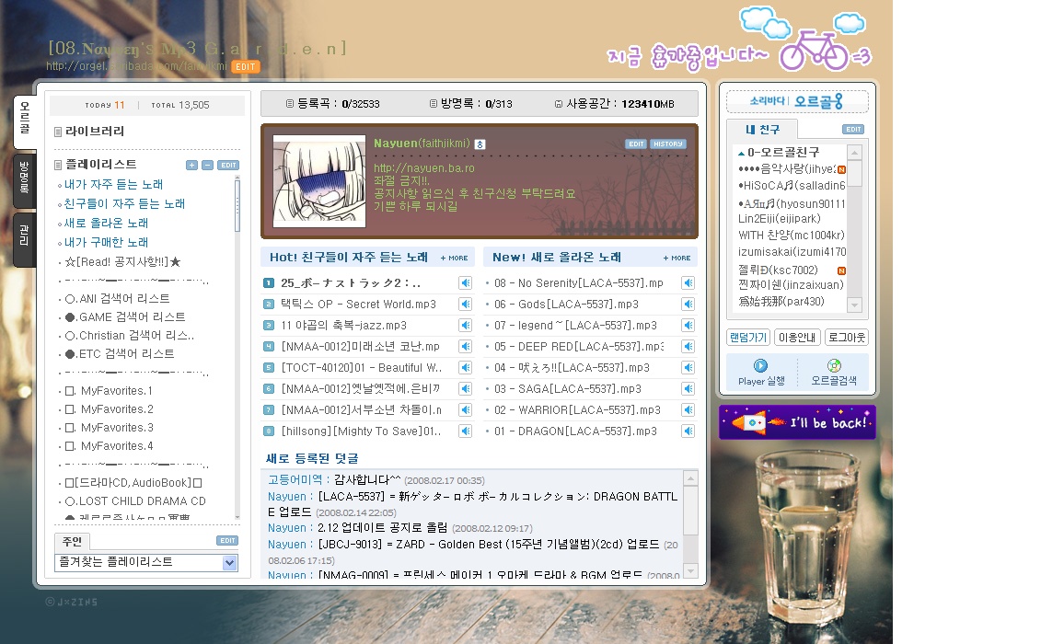Click commenter name 고등어미역
Viewport: 1041px width, 644px height.
click(x=295, y=480)
